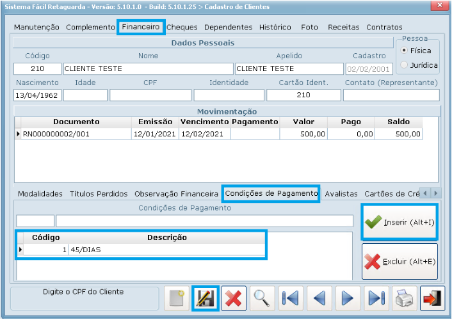The image size is (452, 320).
Task: Cancel with the red X toolbar icon
Action: [x=234, y=299]
